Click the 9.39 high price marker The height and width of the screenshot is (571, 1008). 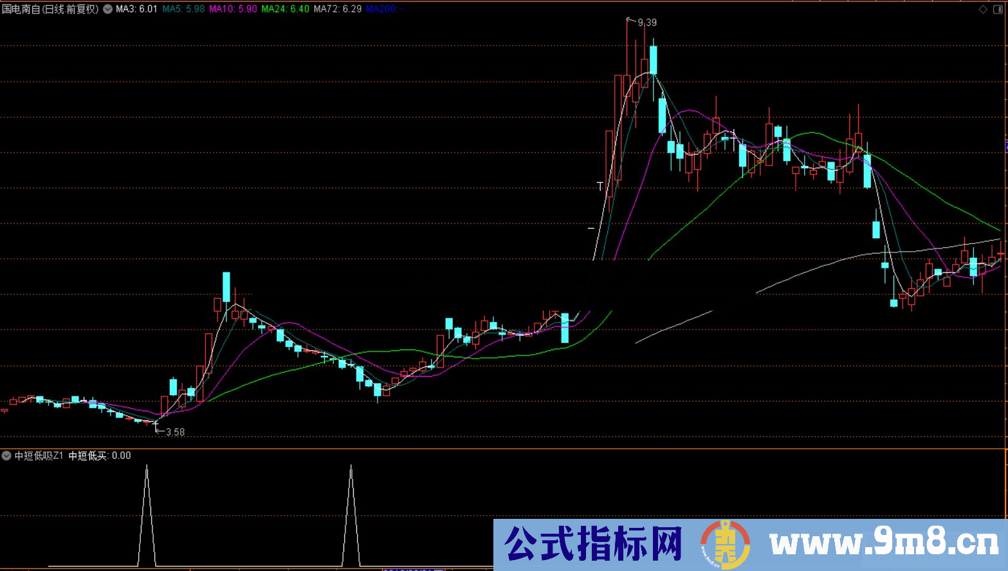647,23
